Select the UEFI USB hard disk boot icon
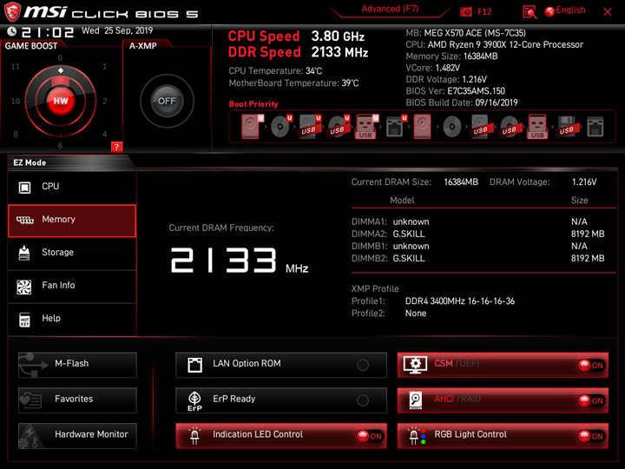This screenshot has height=469, width=625. pos(310,127)
